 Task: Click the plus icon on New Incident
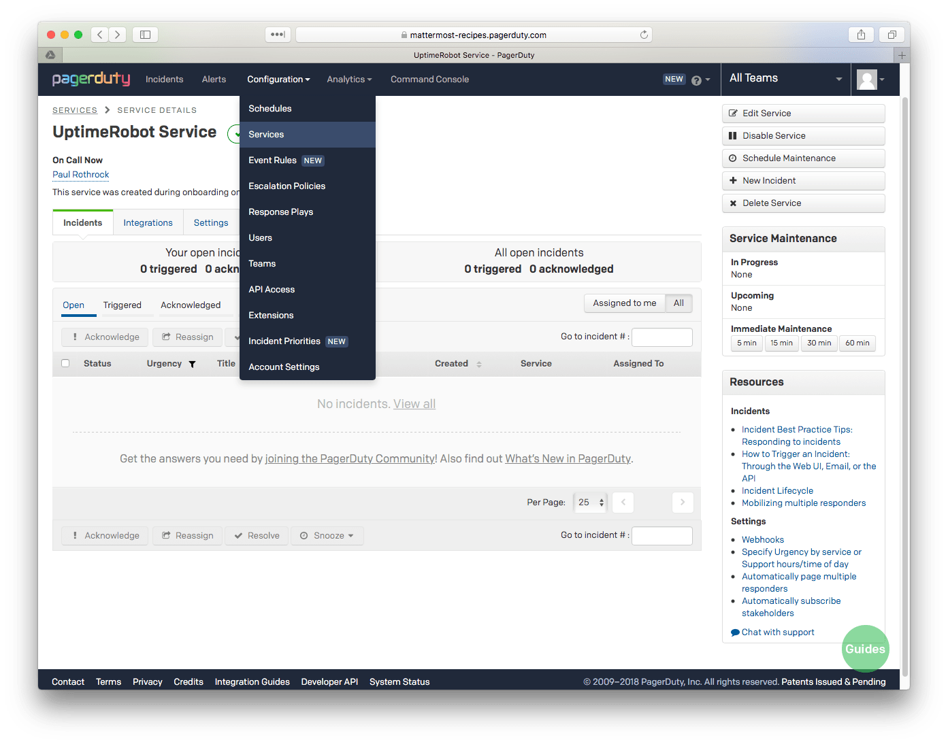tap(733, 180)
